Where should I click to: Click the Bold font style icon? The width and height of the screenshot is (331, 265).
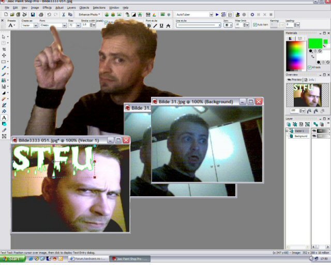149,25
